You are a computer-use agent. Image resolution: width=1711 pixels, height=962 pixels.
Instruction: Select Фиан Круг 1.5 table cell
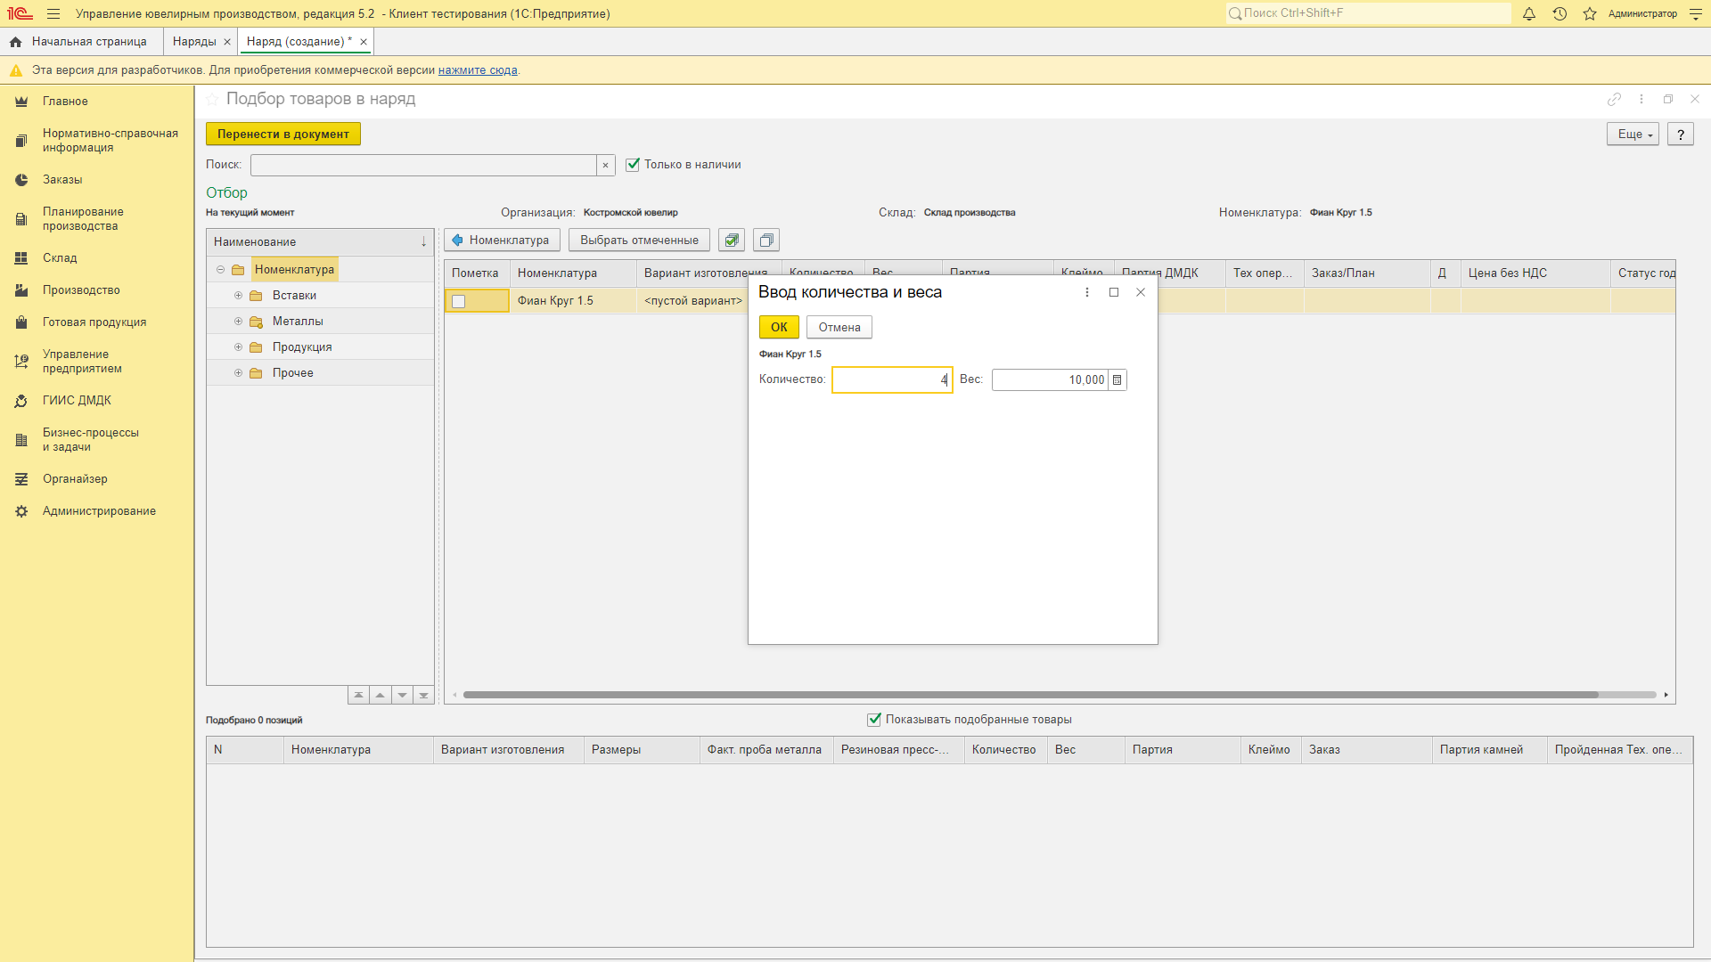click(x=573, y=301)
